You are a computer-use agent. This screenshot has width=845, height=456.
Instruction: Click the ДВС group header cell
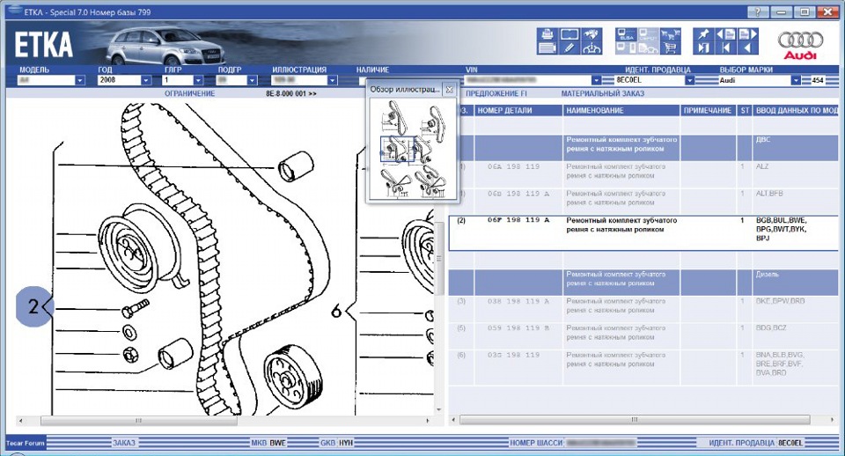point(796,148)
